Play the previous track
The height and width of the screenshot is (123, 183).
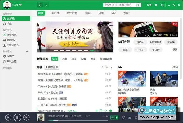(8, 117)
